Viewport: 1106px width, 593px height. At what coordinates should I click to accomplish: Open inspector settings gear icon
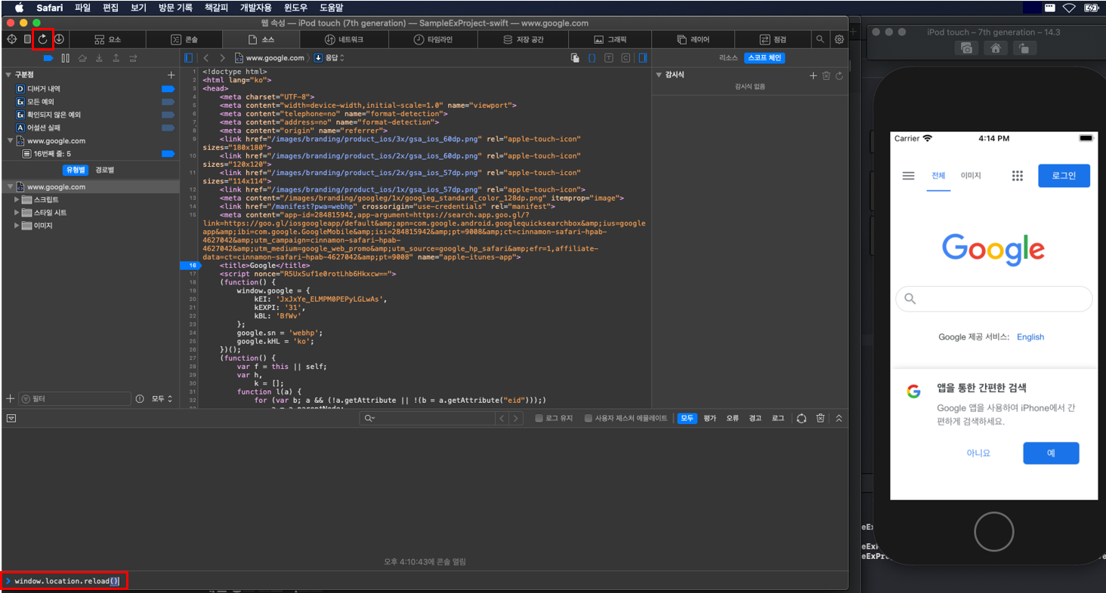click(x=839, y=39)
